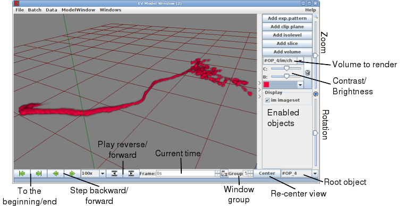The height and width of the screenshot is (206, 405).
Task: Open the Batch menu
Action: pyautogui.click(x=35, y=10)
